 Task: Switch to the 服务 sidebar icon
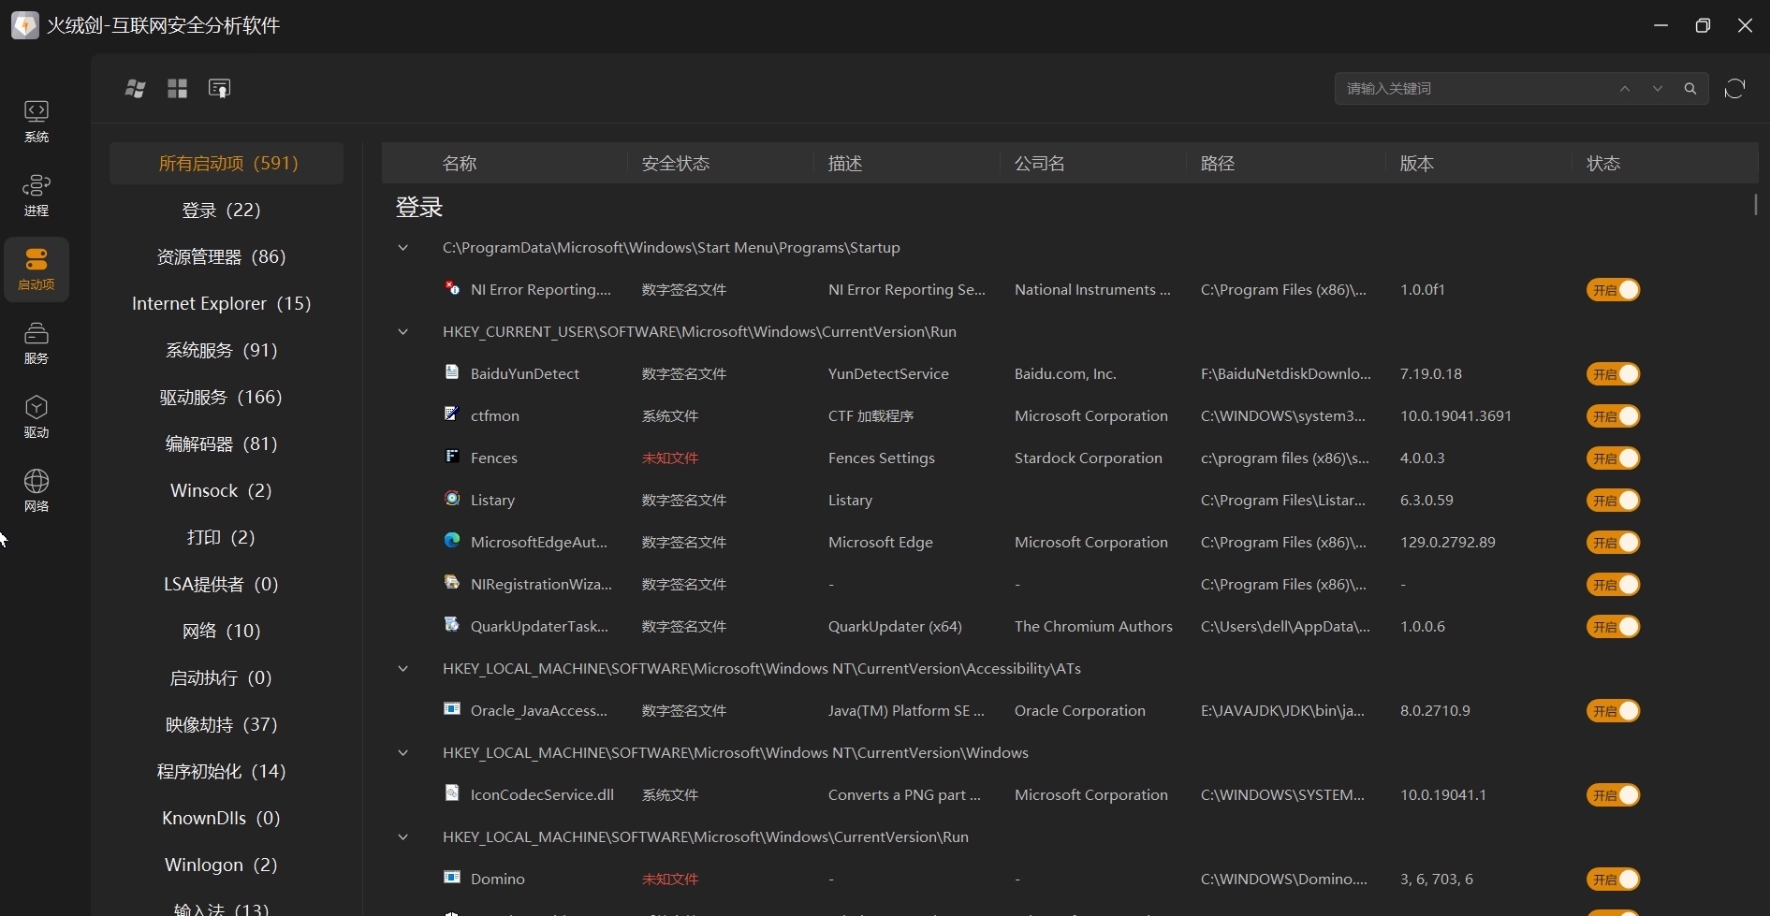point(37,343)
